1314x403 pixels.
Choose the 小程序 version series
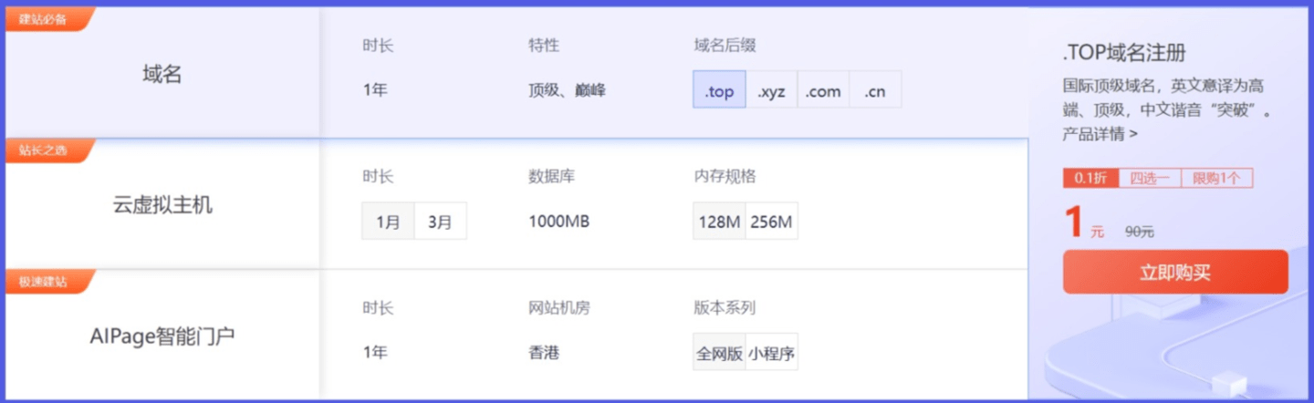coord(771,353)
